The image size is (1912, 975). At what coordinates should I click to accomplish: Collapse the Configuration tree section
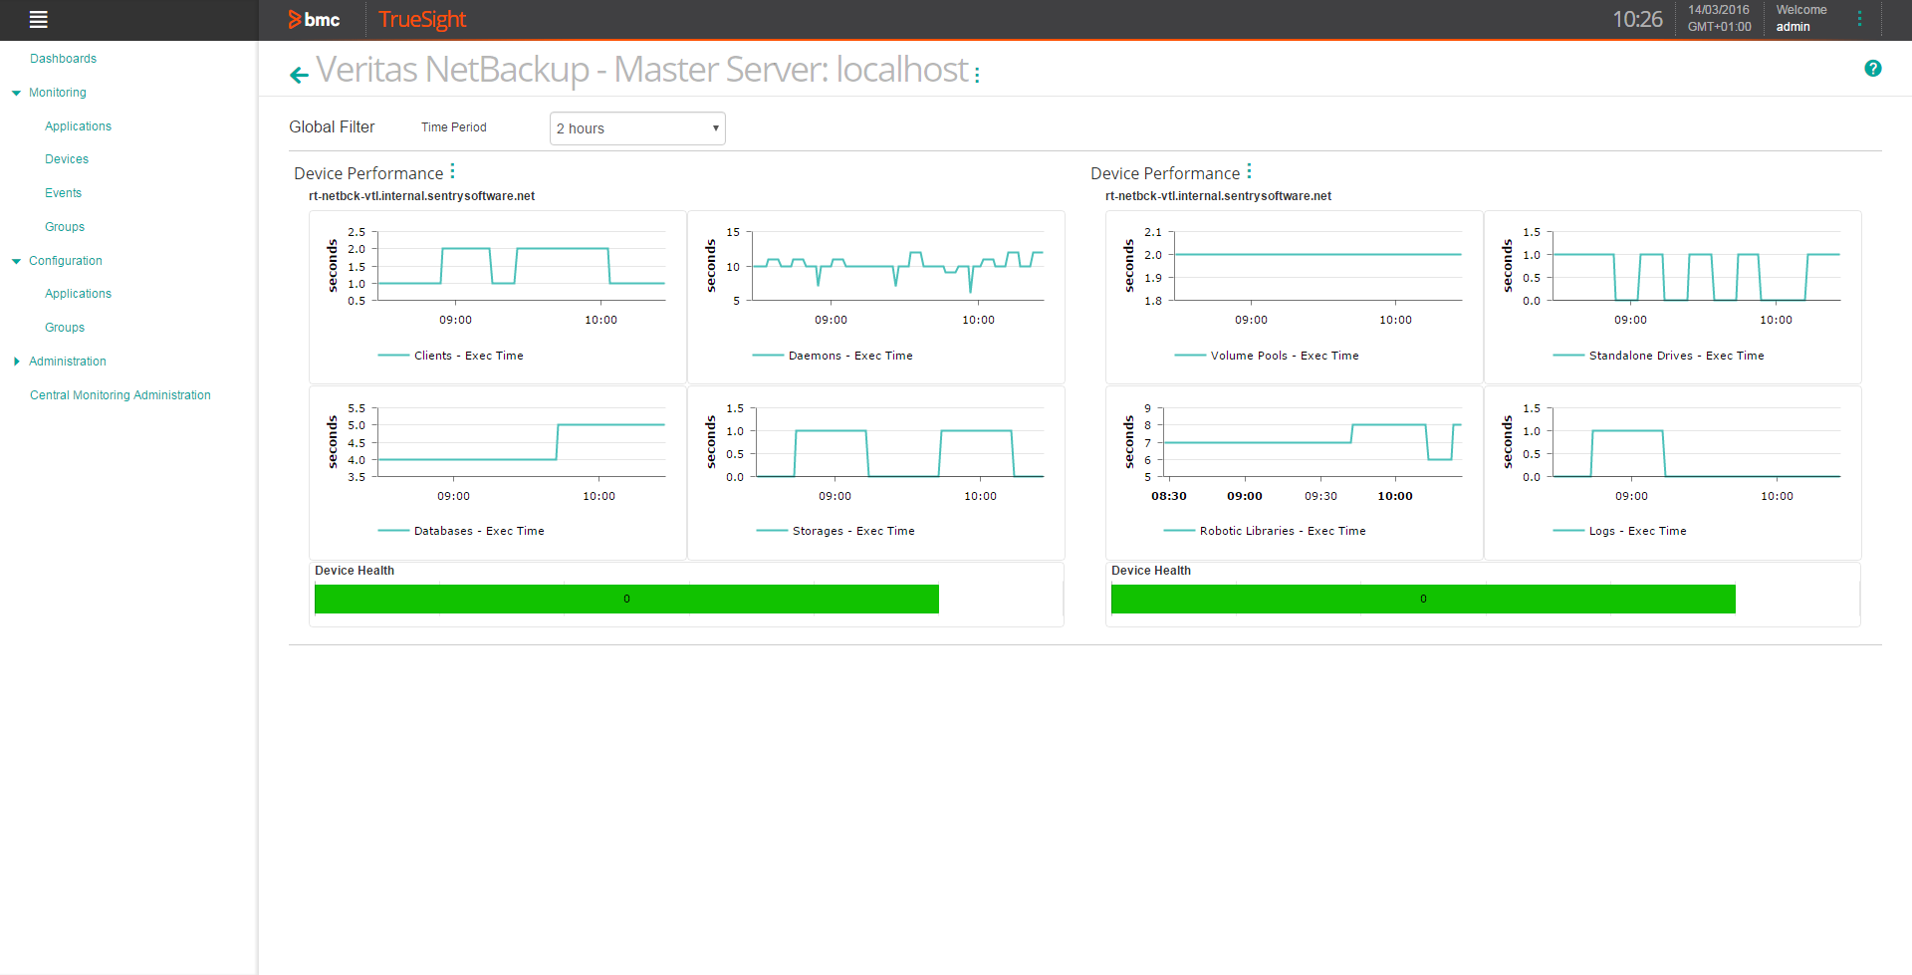16,261
